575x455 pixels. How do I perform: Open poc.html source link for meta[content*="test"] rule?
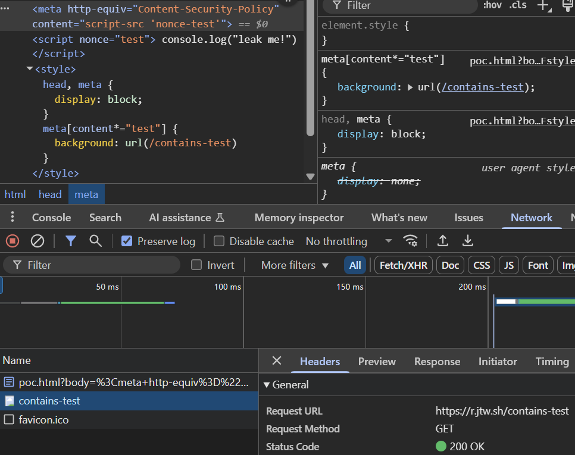tap(522, 61)
